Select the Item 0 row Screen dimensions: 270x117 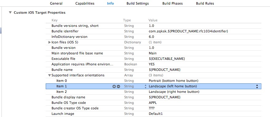(x=153, y=81)
